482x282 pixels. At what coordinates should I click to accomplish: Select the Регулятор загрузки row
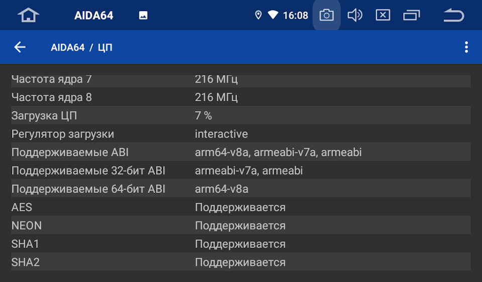tap(241, 134)
